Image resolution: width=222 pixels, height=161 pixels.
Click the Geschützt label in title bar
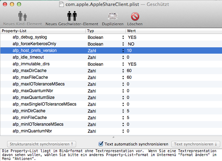point(158,4)
